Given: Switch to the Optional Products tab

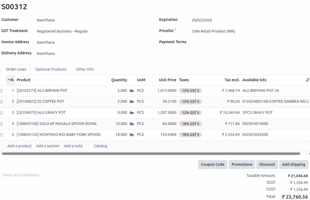Looking at the screenshot, I should (x=51, y=69).
